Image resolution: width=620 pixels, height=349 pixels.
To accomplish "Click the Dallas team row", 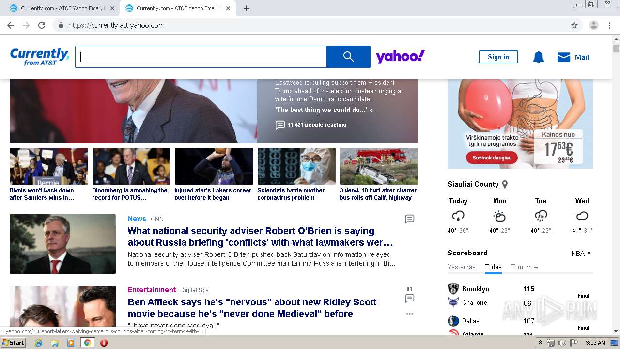I will (x=492, y=321).
